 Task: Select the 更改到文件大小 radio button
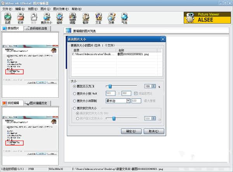click(x=75, y=108)
